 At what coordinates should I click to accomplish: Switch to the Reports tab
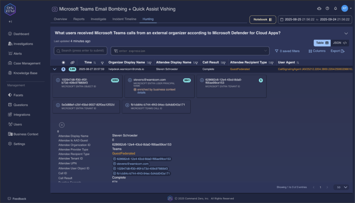click(x=79, y=19)
